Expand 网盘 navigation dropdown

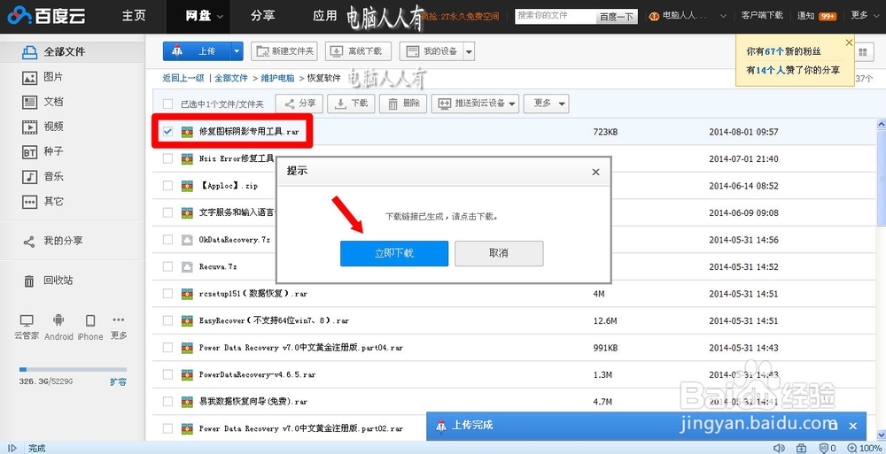(220, 17)
